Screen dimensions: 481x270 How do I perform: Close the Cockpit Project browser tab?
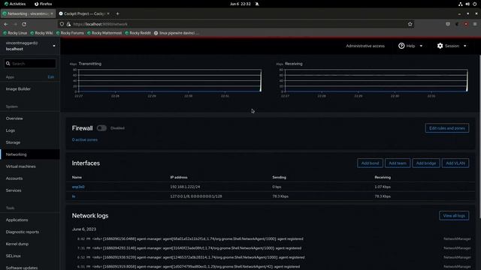108,13
